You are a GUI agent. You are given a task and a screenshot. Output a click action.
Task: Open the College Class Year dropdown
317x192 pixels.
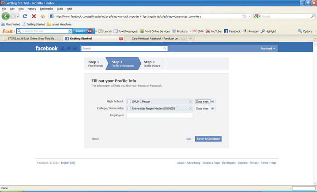(x=205, y=108)
